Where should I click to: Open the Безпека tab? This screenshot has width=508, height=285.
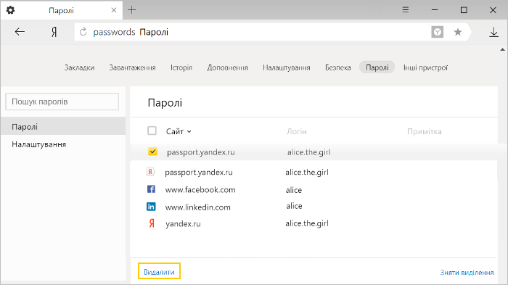click(x=338, y=67)
